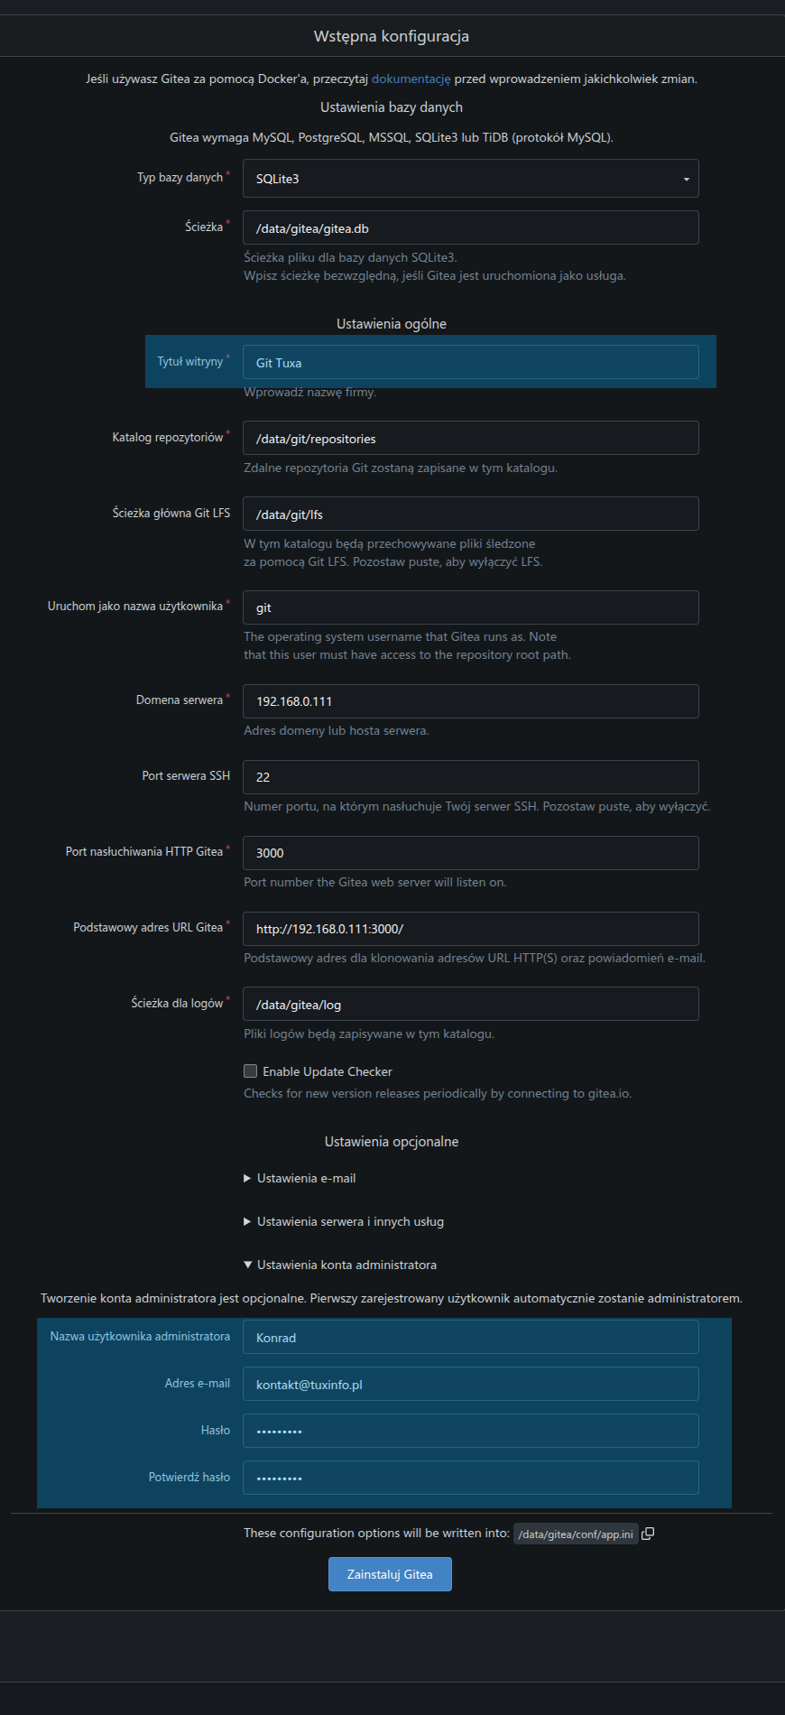Copy the app.ini config path icon

(x=648, y=1534)
